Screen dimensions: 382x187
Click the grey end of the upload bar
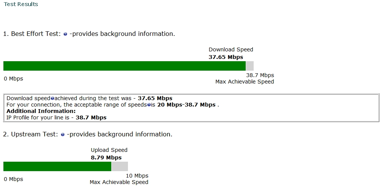click(120, 167)
